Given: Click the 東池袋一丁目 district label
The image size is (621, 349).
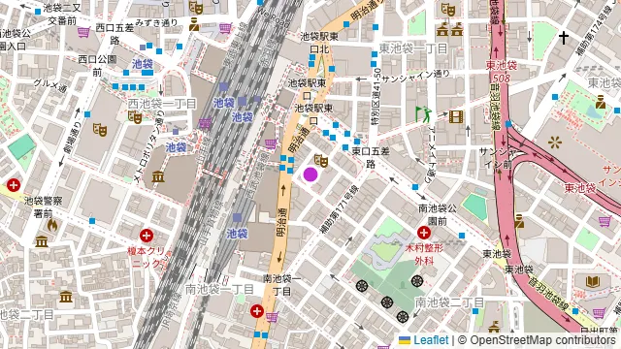Looking at the screenshot, I should pos(413,48).
